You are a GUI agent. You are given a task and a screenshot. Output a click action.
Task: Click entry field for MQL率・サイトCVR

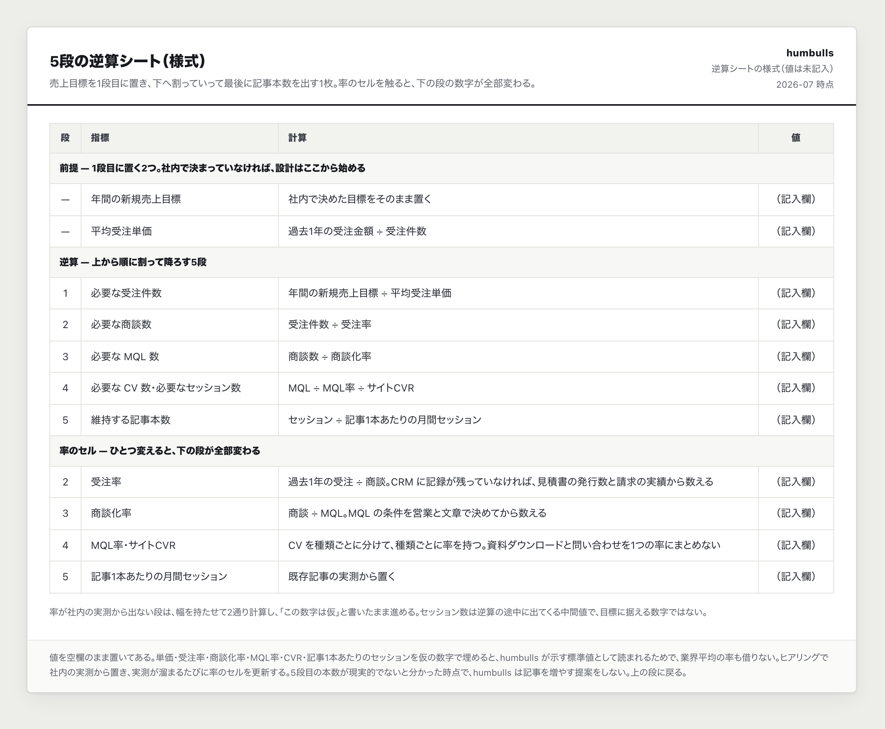(x=796, y=545)
